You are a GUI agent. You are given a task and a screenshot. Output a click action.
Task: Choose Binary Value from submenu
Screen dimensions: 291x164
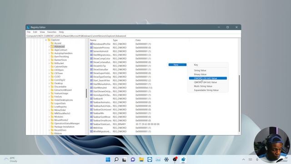click(x=208, y=74)
